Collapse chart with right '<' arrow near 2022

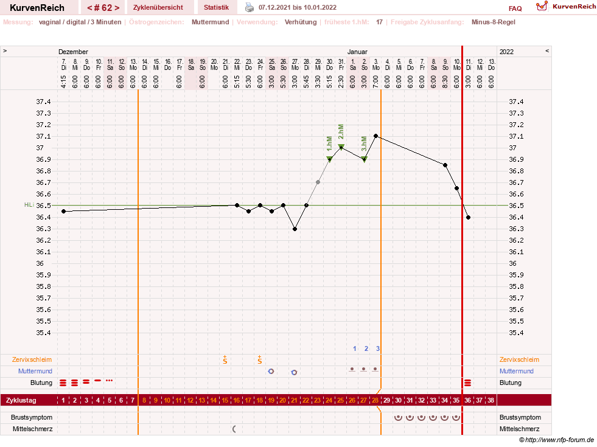546,50
